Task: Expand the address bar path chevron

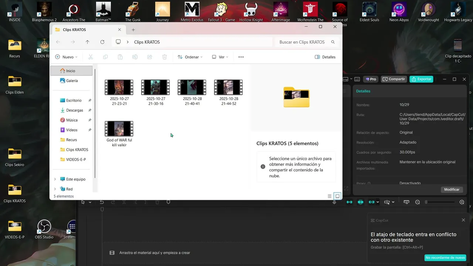Action: [x=128, y=42]
